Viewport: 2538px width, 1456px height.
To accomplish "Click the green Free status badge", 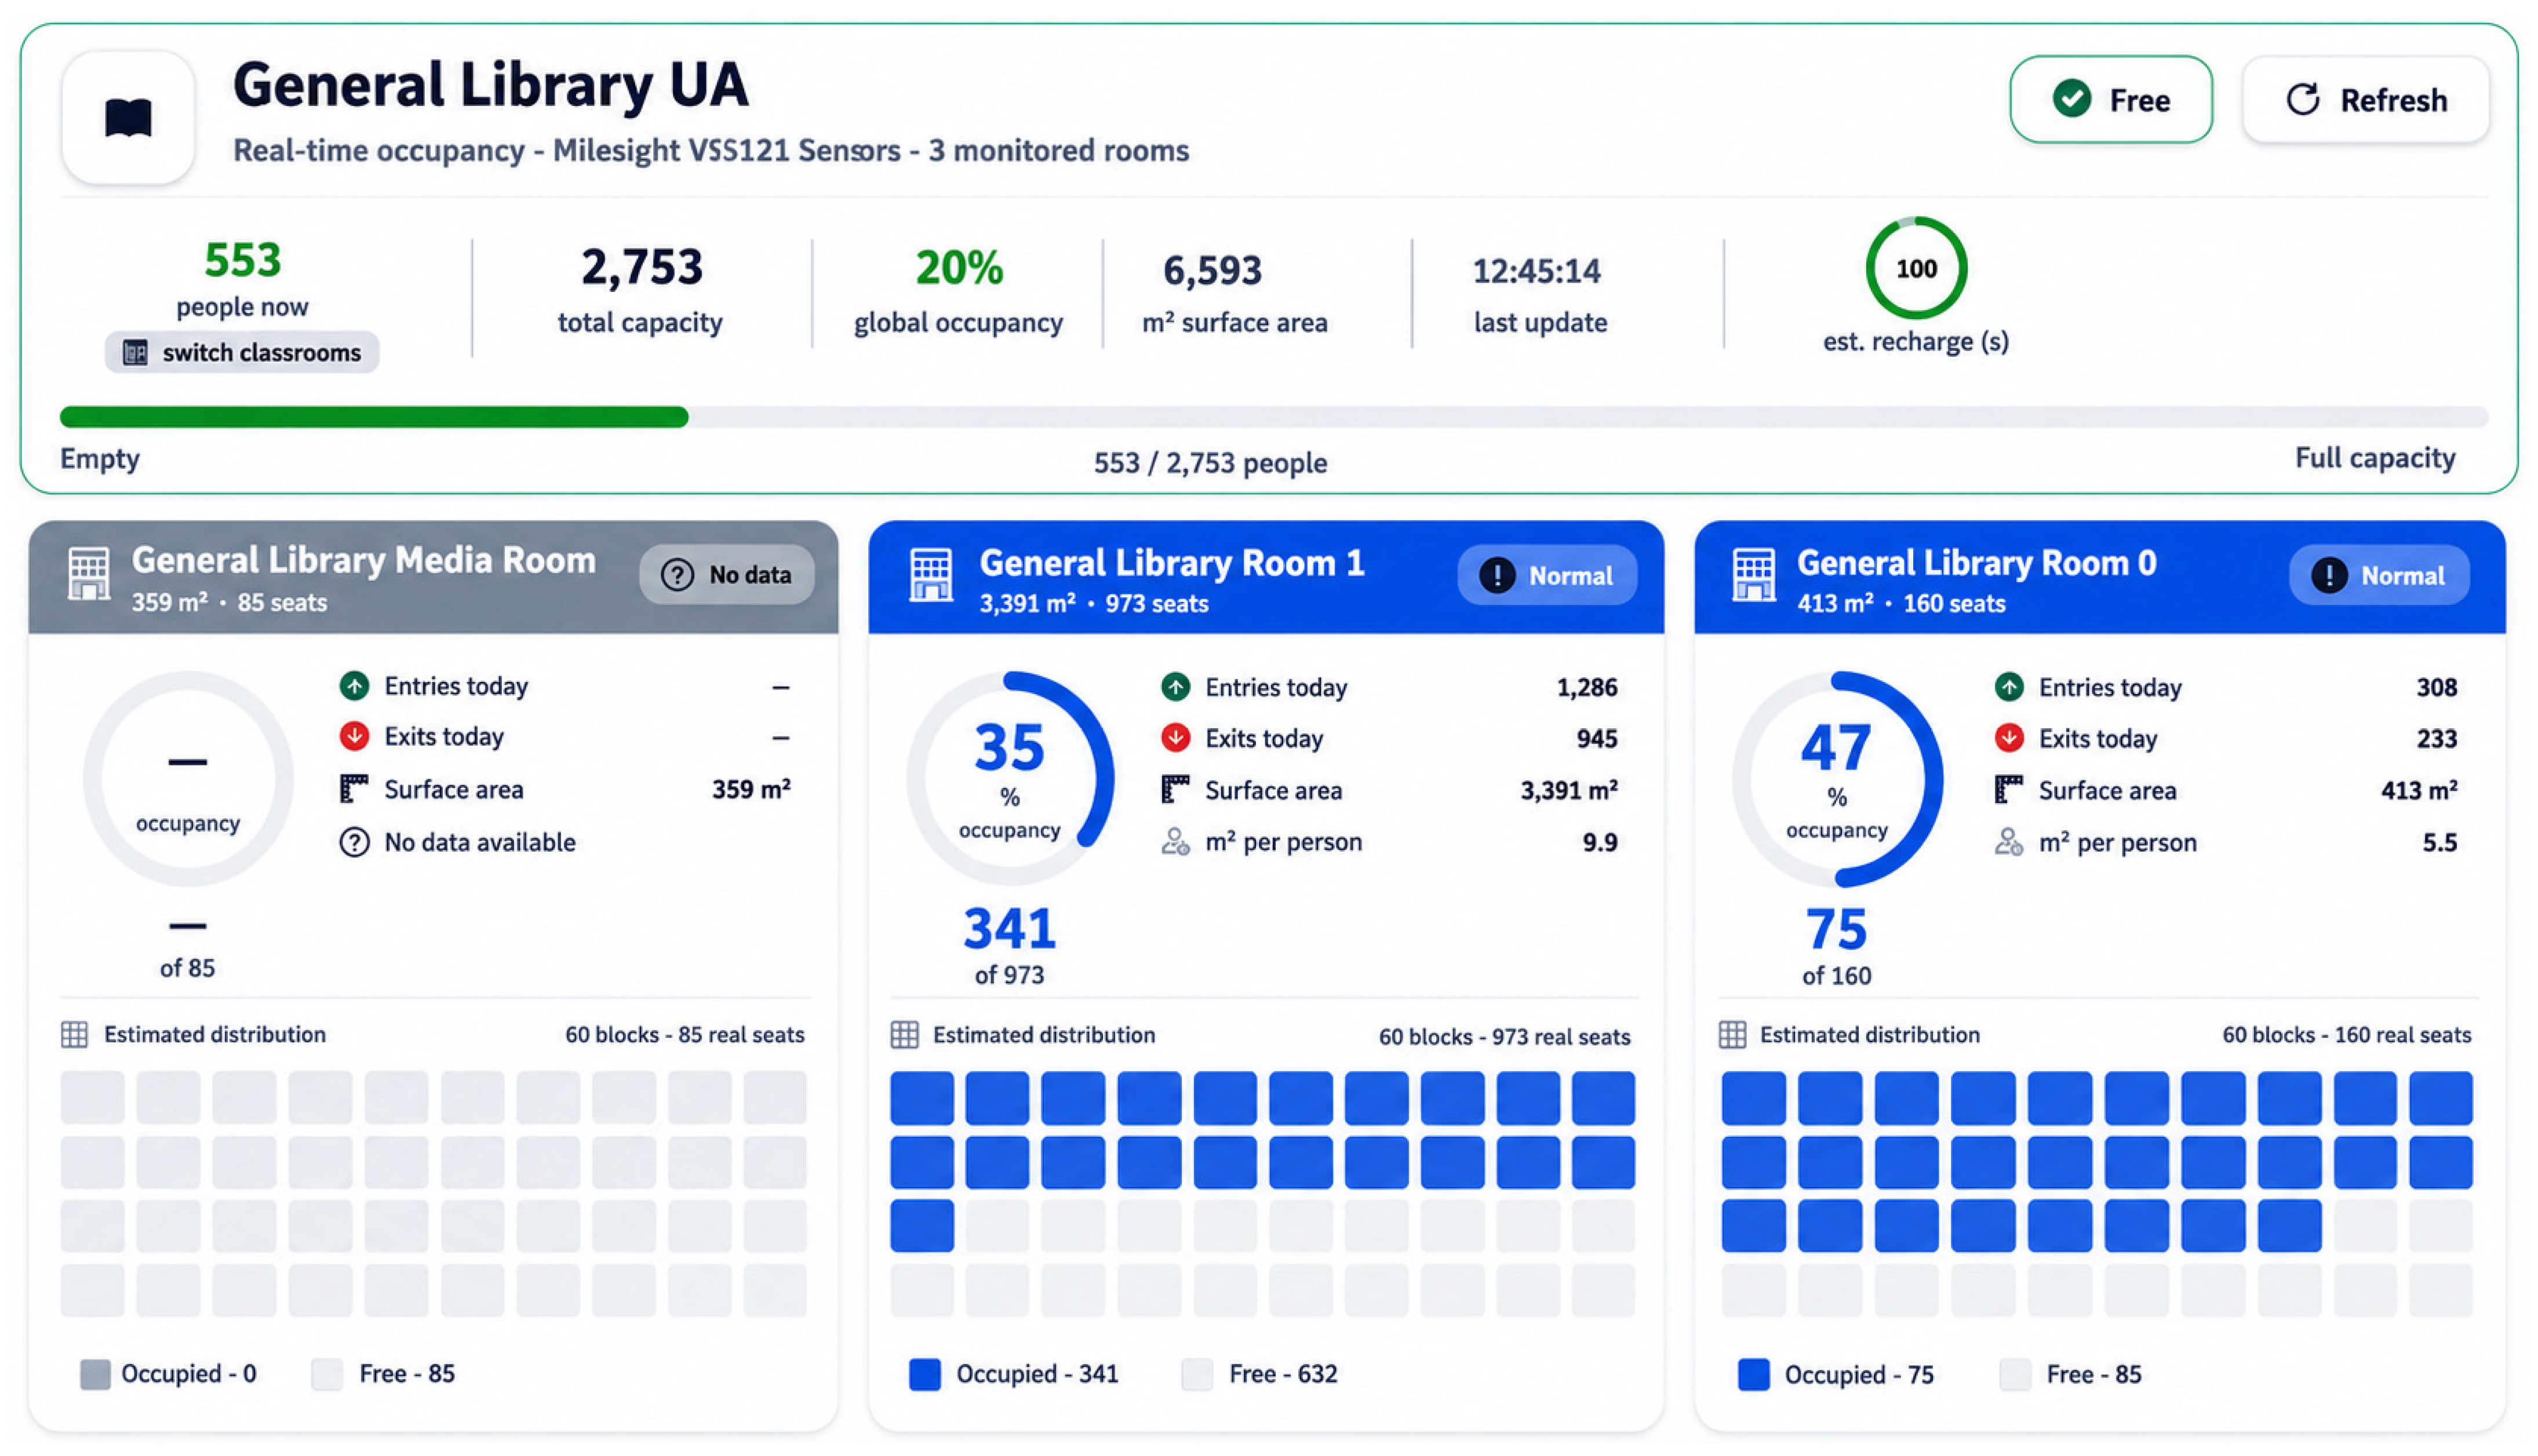I will [2111, 100].
